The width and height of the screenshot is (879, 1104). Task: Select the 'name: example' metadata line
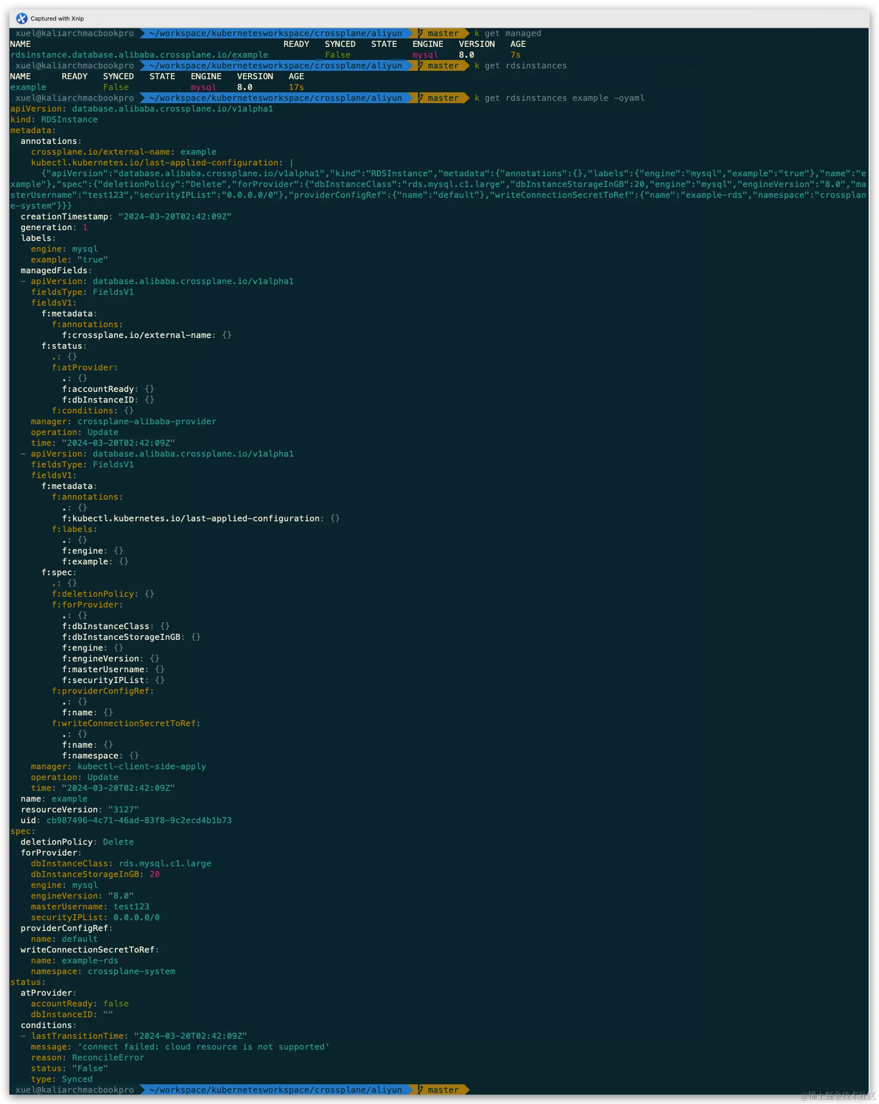pyautogui.click(x=54, y=798)
